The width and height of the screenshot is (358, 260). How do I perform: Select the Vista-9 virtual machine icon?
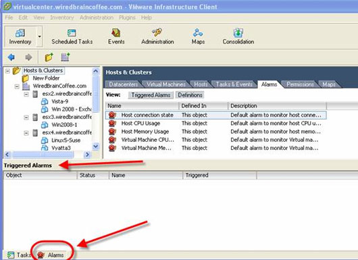(45, 101)
